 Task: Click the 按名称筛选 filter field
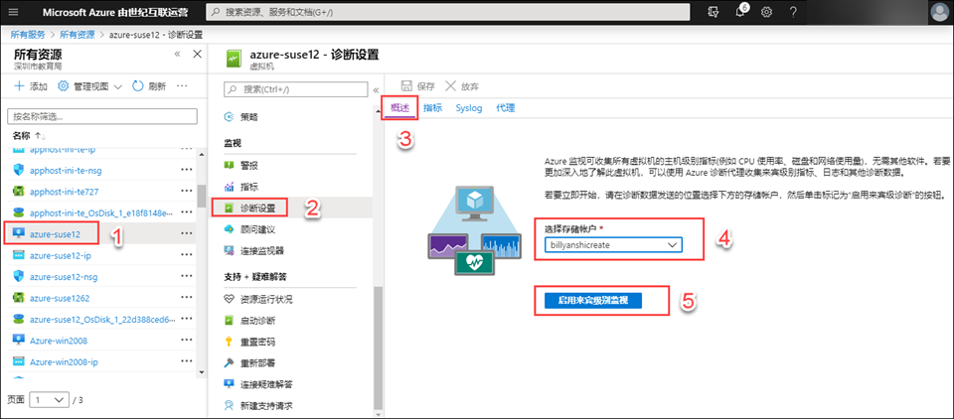click(x=102, y=116)
